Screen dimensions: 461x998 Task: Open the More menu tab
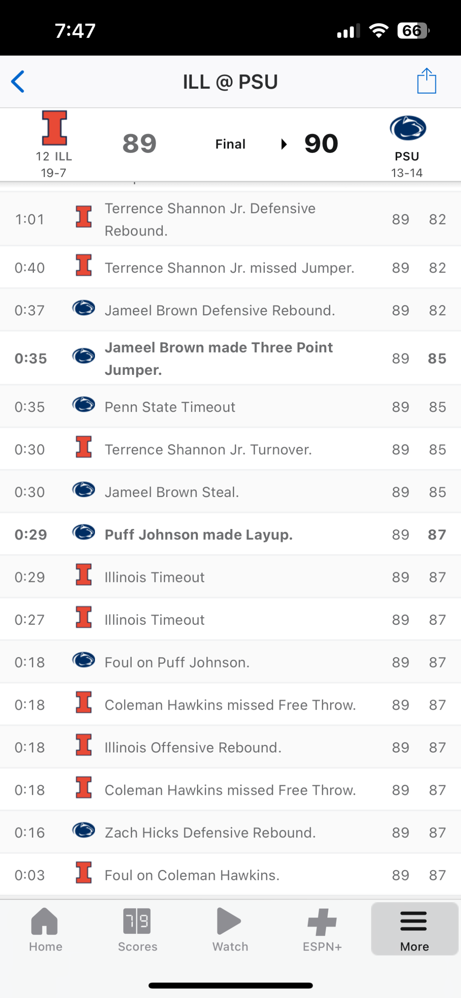pos(414,930)
